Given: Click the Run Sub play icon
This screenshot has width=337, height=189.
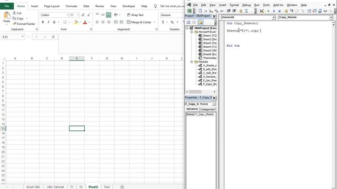Looking at the screenshot, I should pos(268,10).
